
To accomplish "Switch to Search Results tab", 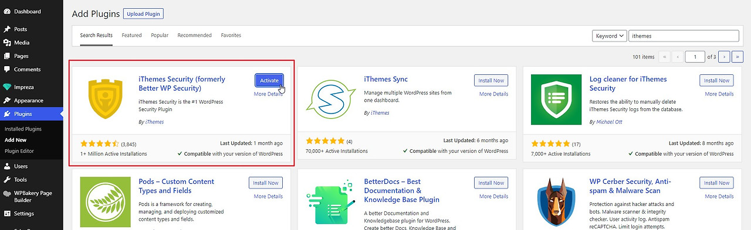I will click(96, 35).
